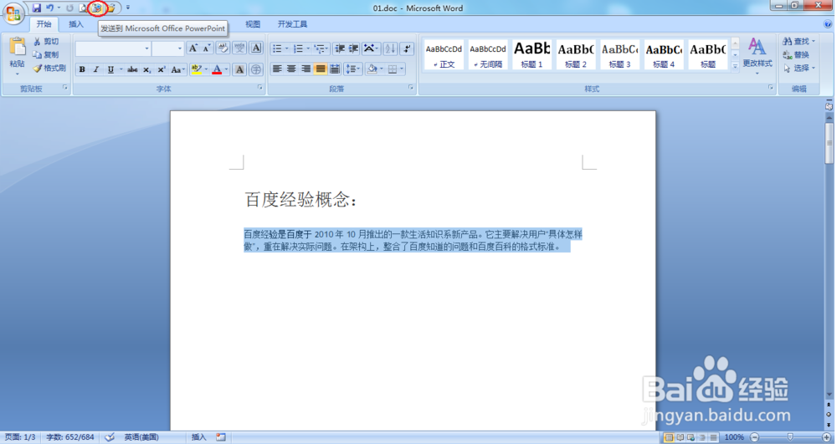Click the Decrease Indent icon
The width and height of the screenshot is (837, 444).
coord(340,48)
